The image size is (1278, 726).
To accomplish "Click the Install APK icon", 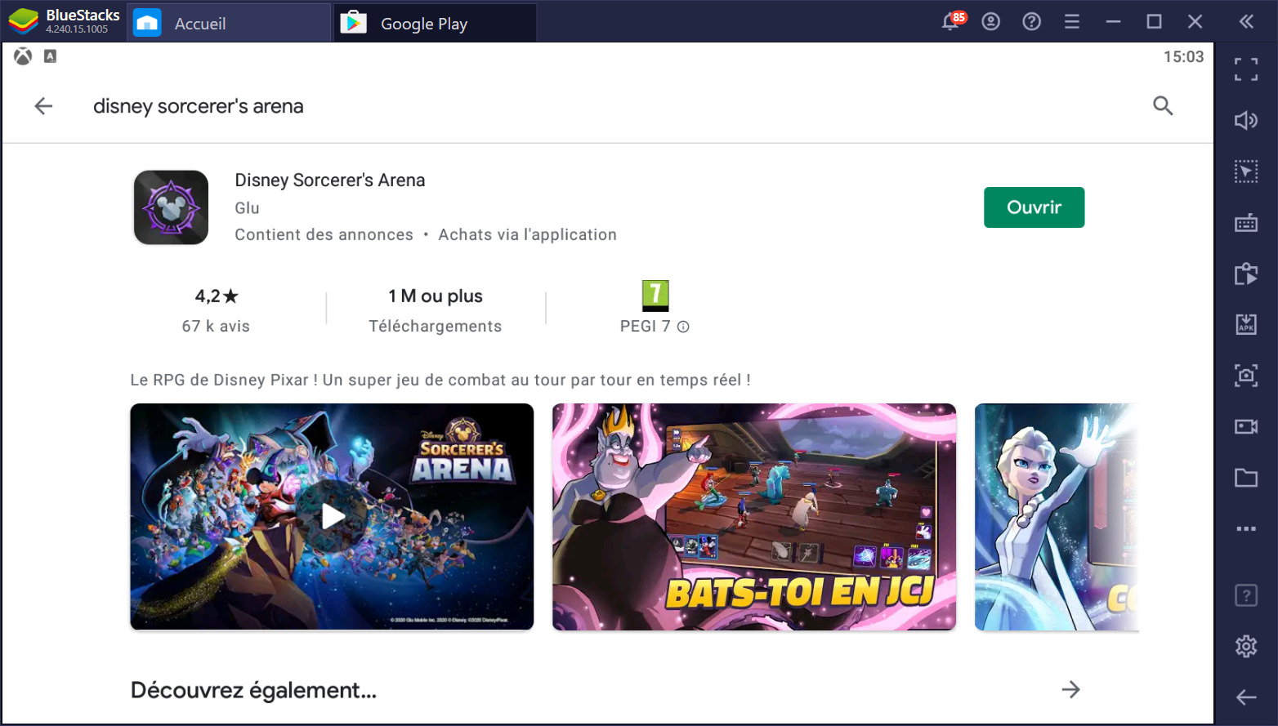I will point(1246,324).
